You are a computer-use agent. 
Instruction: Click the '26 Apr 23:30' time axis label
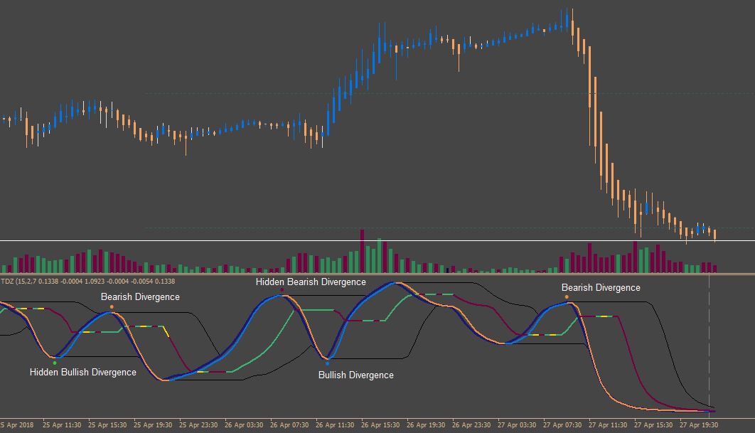pyautogui.click(x=471, y=424)
